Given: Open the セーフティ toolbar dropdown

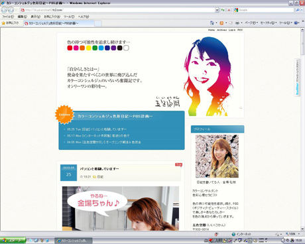Looking at the screenshot, I should [269, 23].
